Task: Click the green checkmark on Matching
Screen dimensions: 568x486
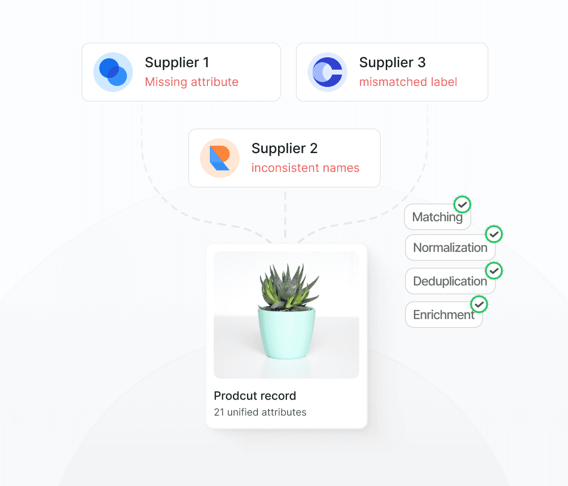Action: point(462,204)
